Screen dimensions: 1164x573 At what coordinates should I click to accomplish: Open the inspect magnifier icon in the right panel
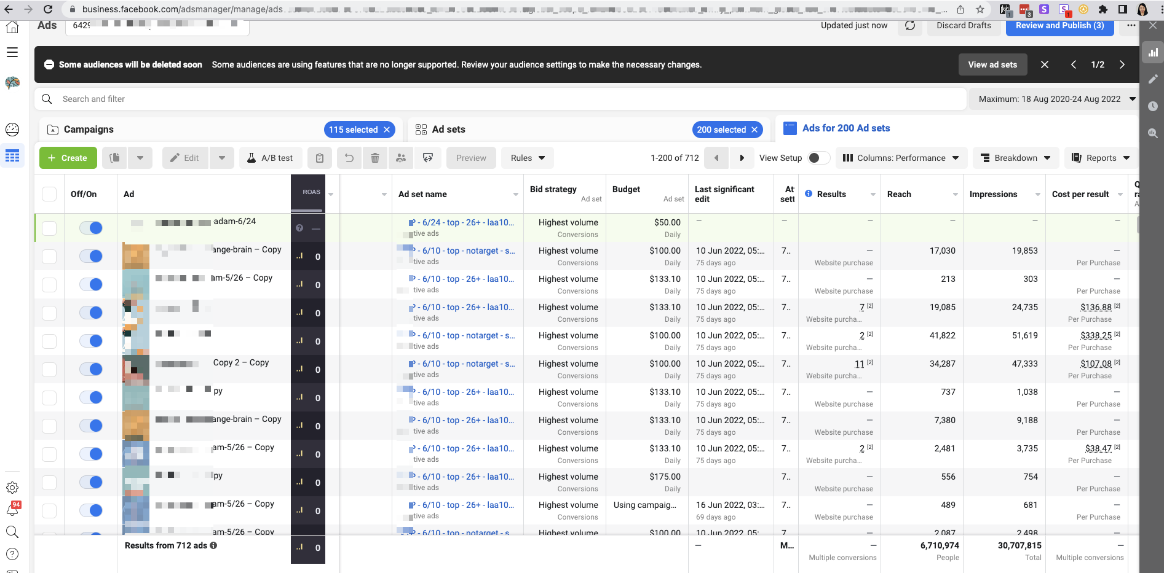pos(1153,133)
